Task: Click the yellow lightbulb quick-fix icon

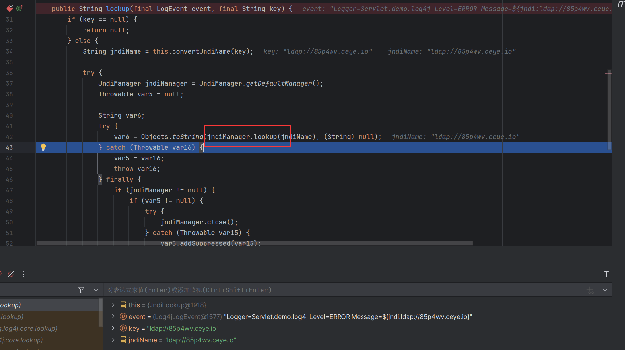Action: (43, 147)
